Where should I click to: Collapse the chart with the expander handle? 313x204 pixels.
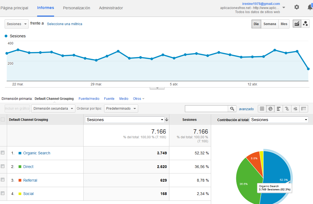coord(157,88)
